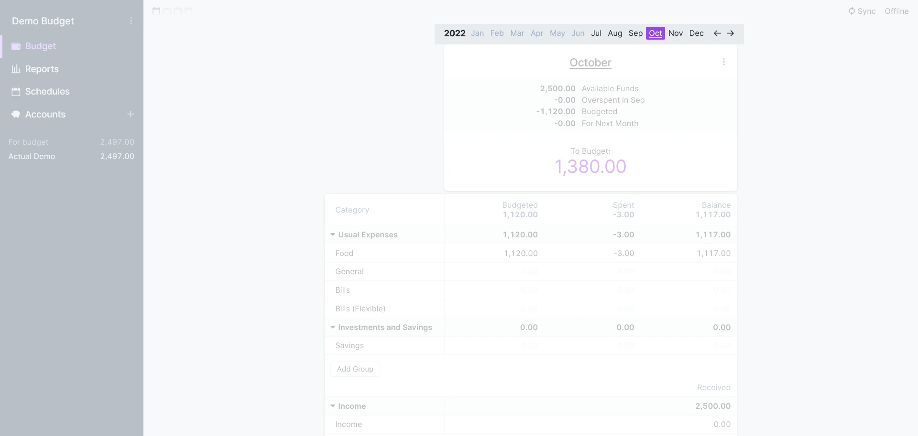Open the Demo Budget options menu

click(x=131, y=21)
